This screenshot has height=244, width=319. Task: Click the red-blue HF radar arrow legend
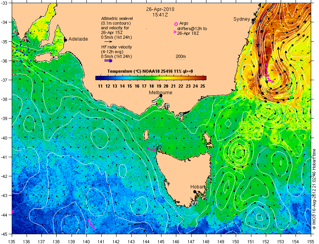click(x=108, y=61)
